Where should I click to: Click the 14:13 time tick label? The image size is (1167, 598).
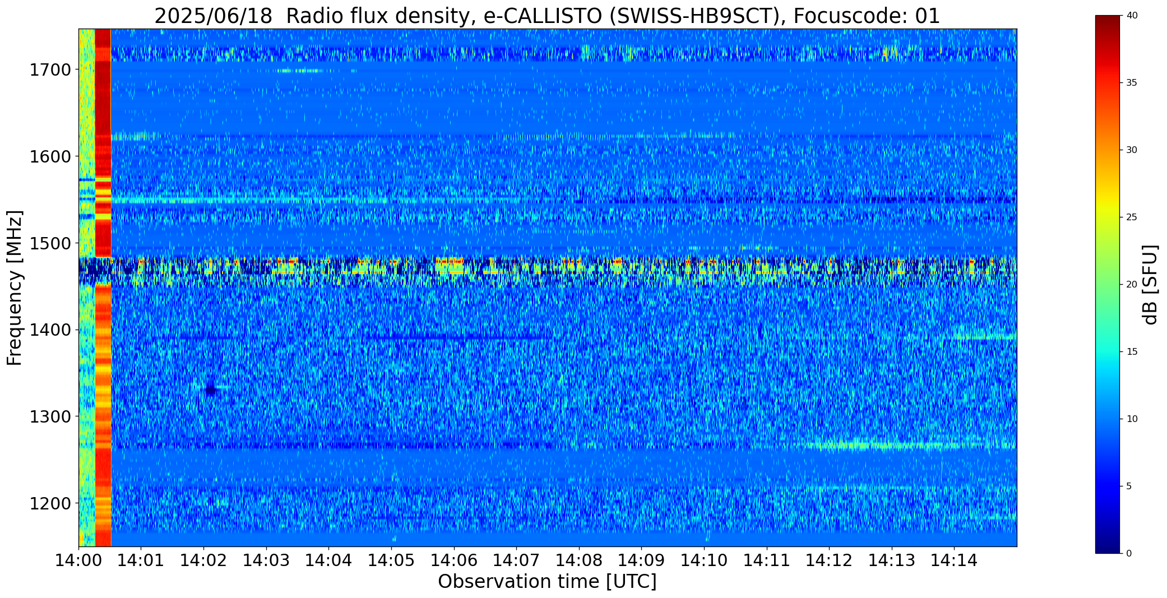point(892,560)
